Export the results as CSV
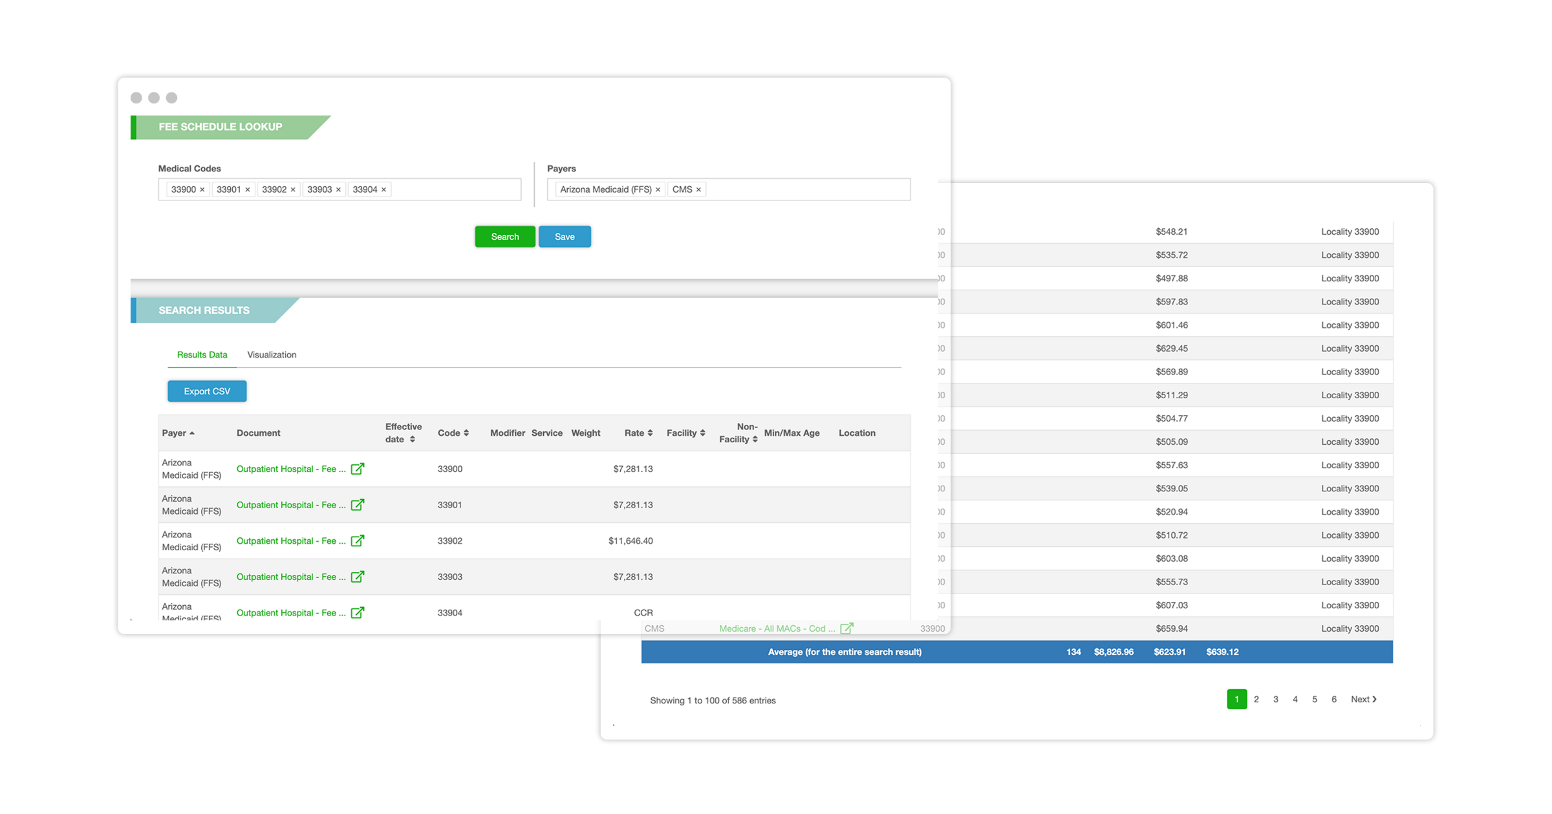Image resolution: width=1552 pixels, height=814 pixels. [x=206, y=391]
